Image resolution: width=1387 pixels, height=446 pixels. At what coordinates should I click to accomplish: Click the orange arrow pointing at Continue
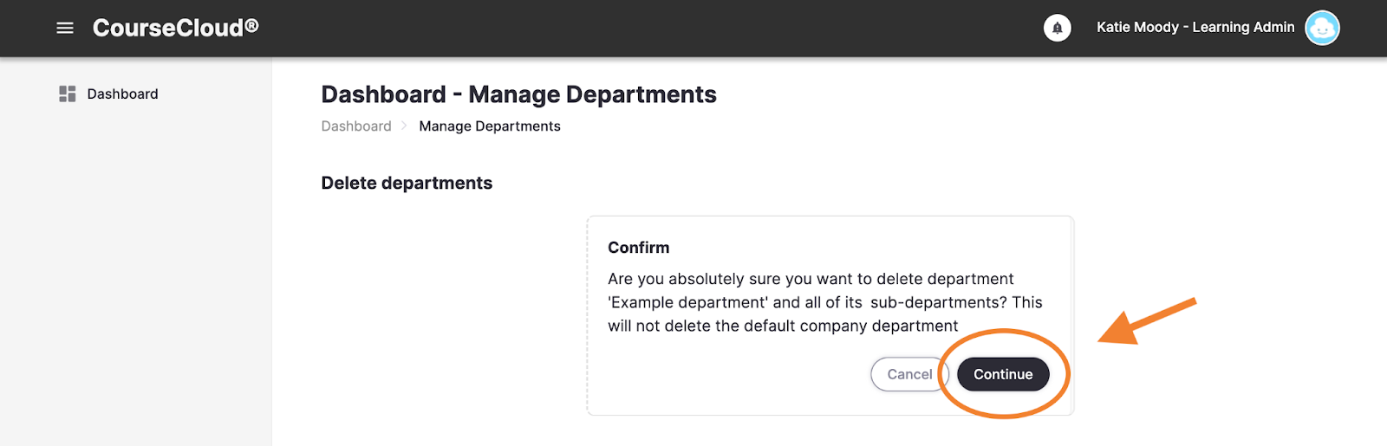click(x=1147, y=321)
